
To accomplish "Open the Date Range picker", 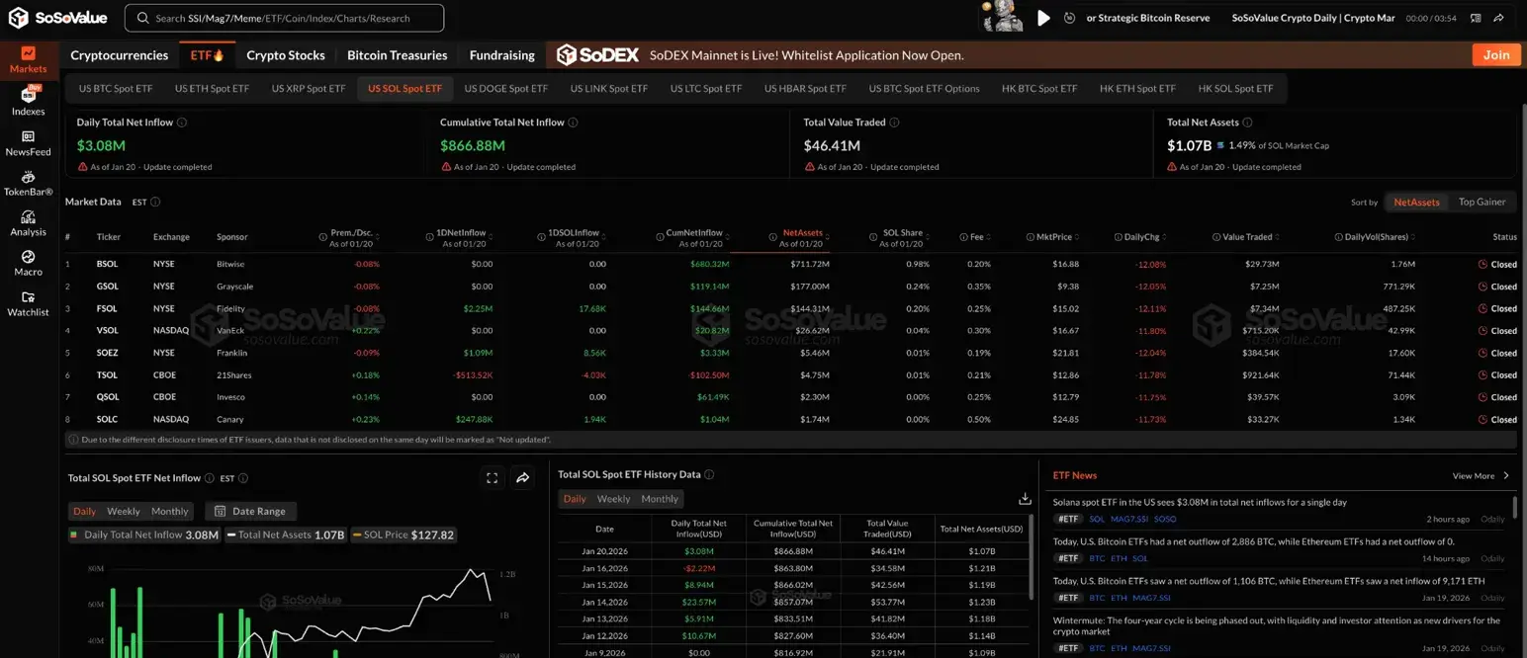I will (x=250, y=511).
